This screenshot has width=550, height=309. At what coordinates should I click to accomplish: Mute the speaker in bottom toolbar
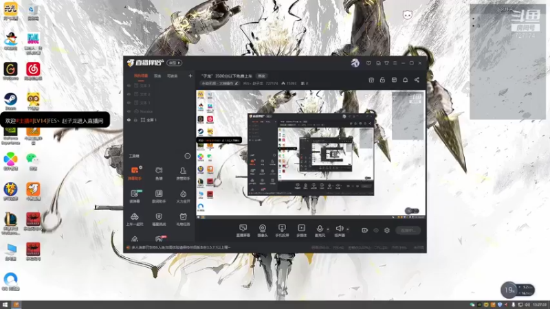tap(339, 231)
